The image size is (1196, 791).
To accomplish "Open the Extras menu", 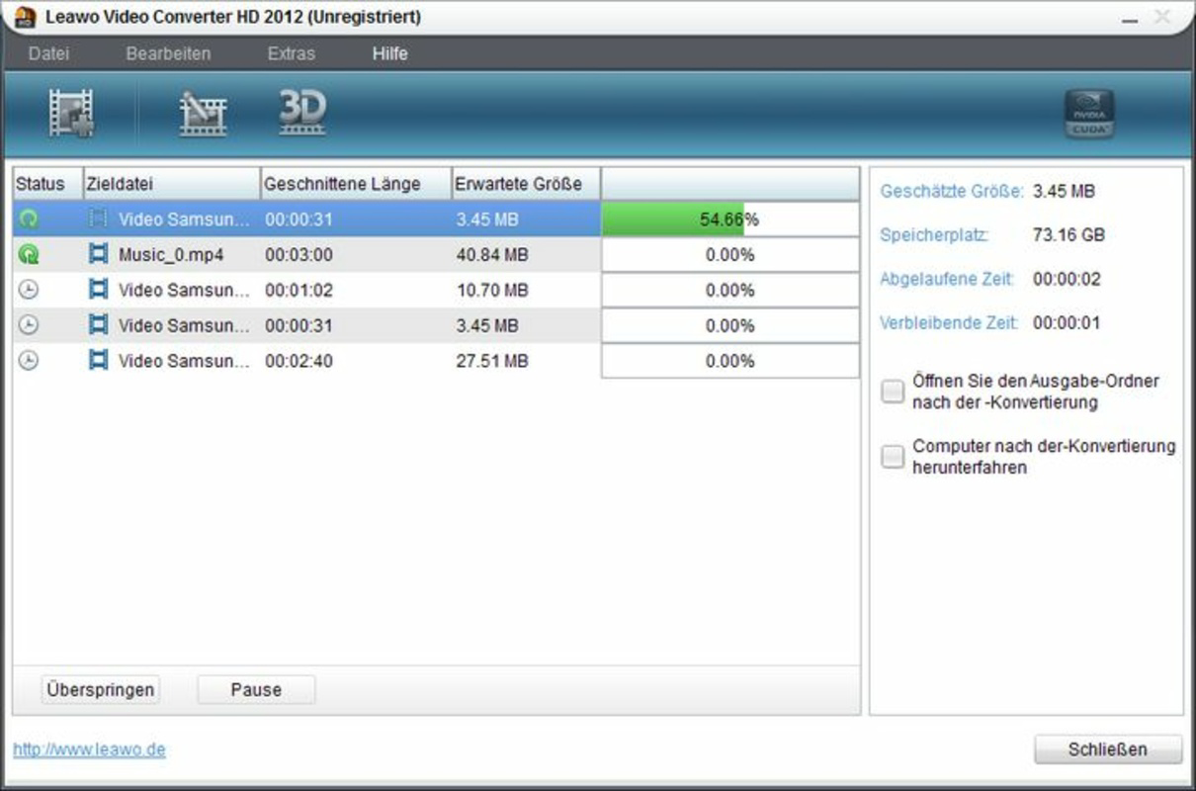I will tap(291, 53).
